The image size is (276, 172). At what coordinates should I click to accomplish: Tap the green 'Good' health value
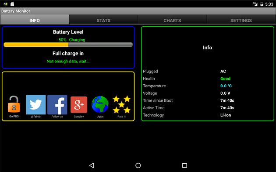225,79
